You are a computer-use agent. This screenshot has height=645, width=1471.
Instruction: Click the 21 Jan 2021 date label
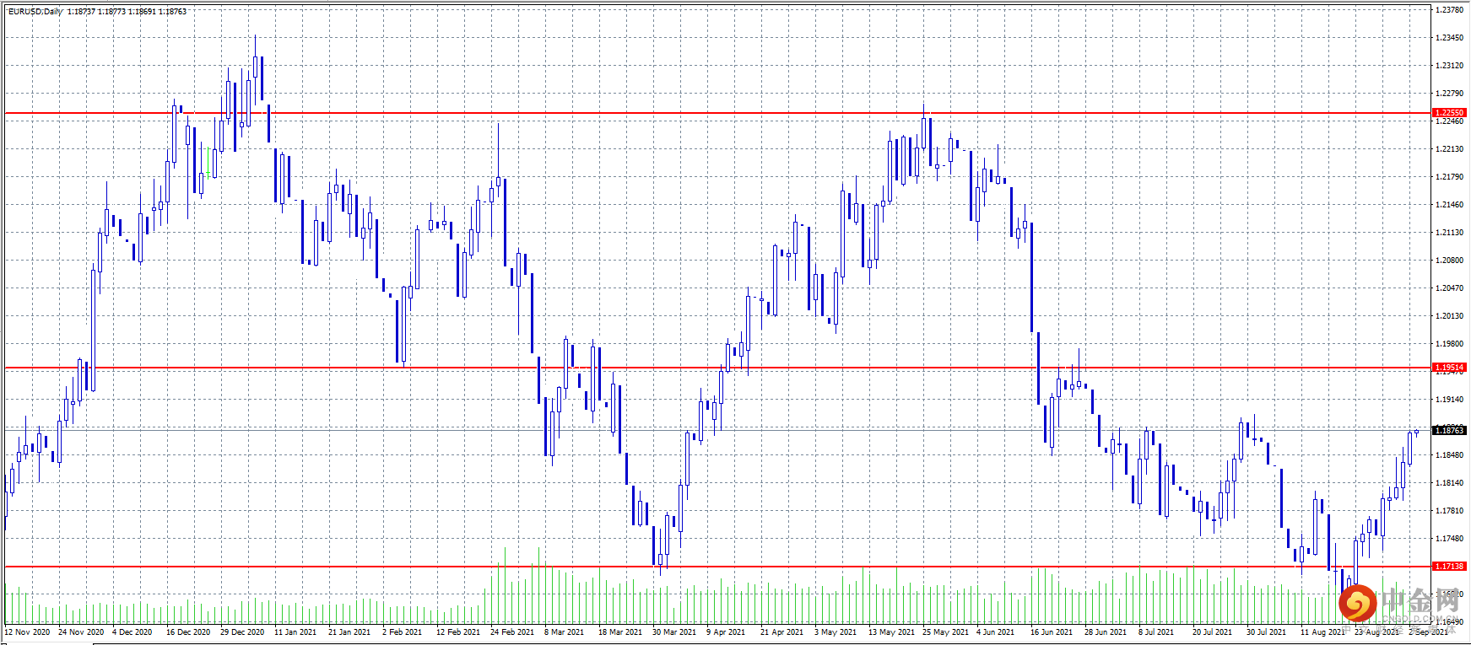point(349,632)
